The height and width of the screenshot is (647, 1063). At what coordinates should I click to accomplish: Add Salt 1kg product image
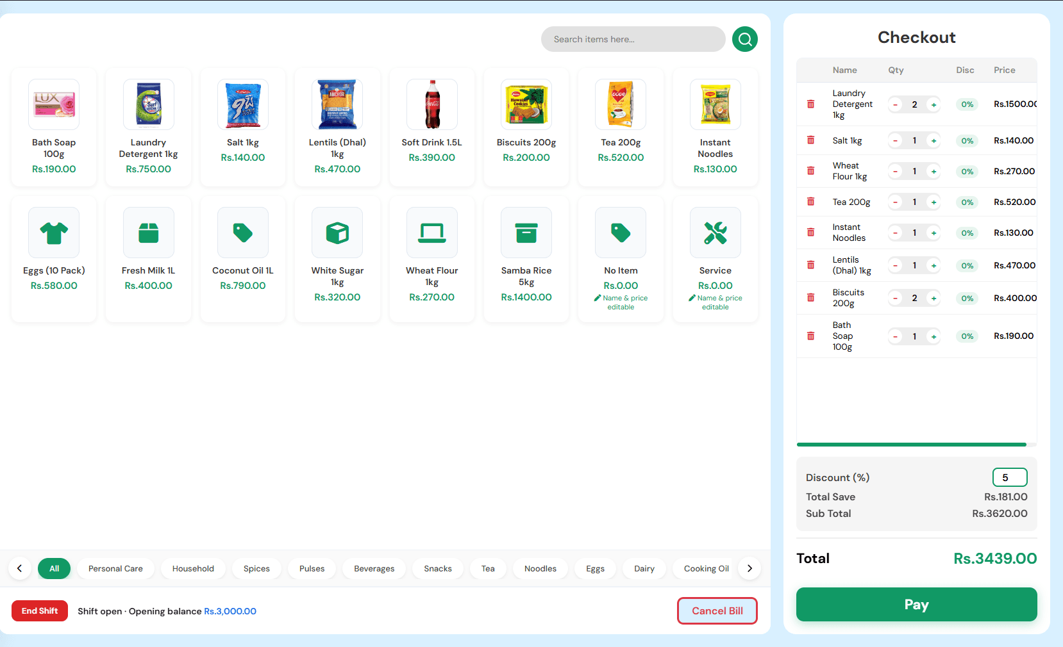[243, 104]
